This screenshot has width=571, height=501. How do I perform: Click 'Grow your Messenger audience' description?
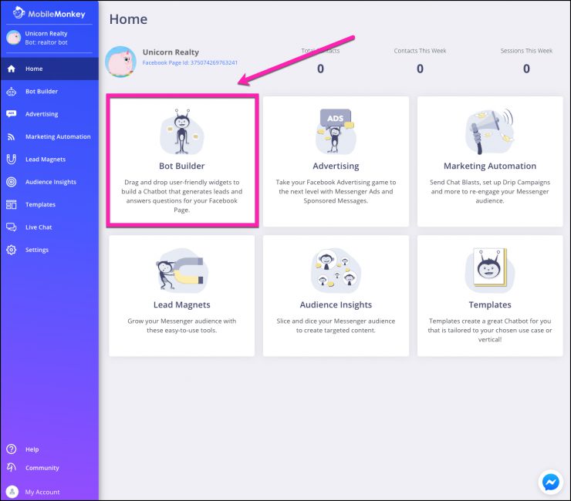(181, 325)
